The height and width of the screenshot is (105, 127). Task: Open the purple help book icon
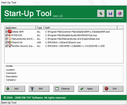(120, 14)
